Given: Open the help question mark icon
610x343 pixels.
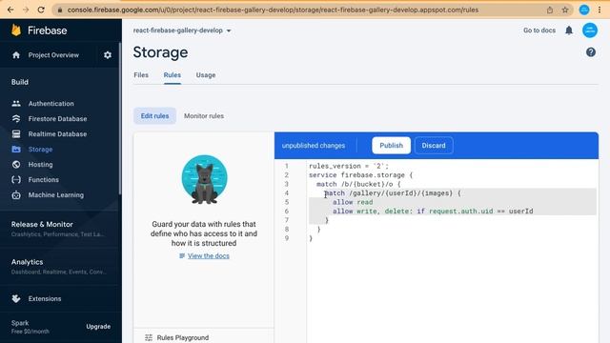Looking at the screenshot, I should tap(591, 52).
